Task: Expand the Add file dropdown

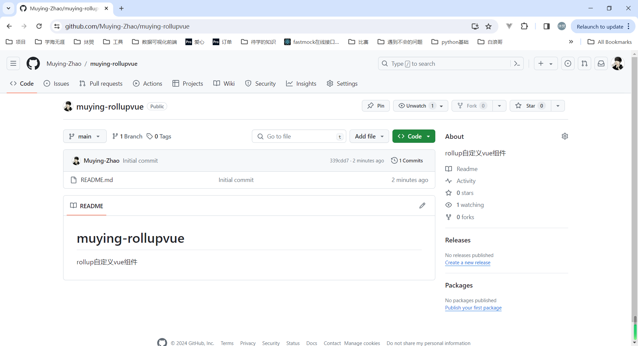Action: point(369,136)
